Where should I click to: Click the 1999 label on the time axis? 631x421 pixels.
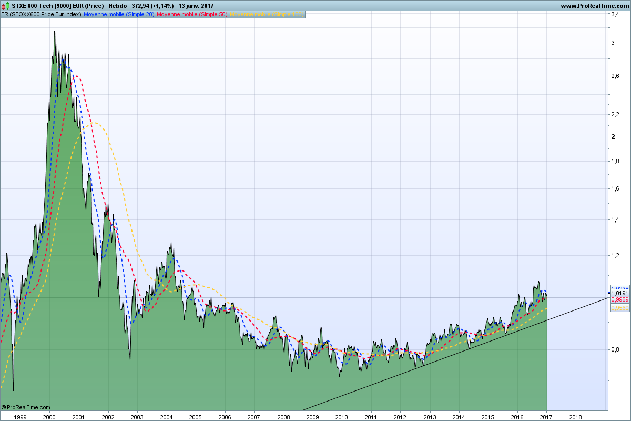(x=20, y=416)
